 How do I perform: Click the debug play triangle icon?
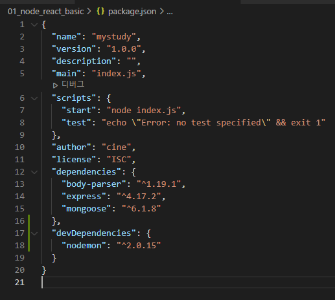[x=55, y=85]
